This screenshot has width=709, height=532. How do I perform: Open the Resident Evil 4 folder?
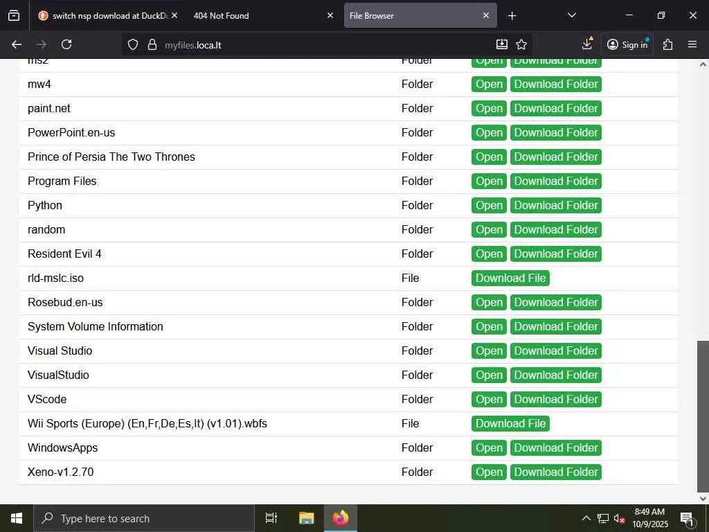[489, 254]
